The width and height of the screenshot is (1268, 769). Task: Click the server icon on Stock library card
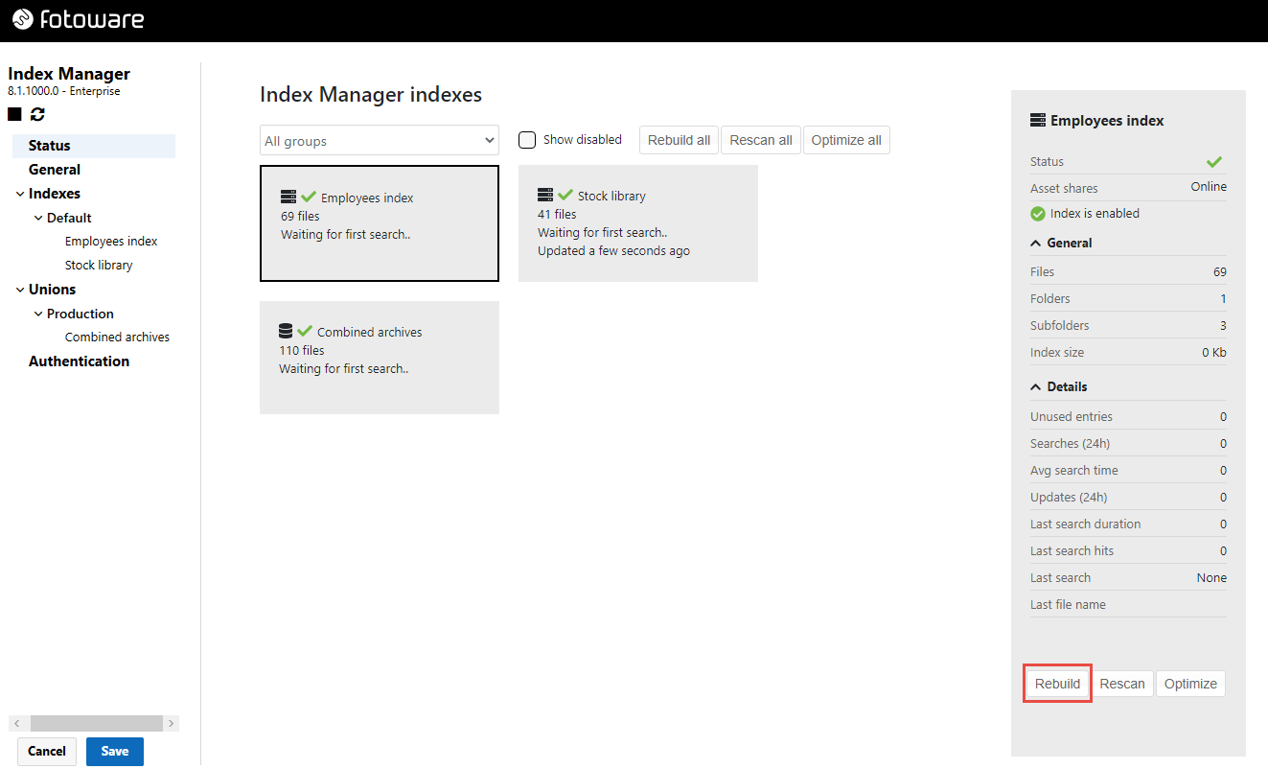click(545, 195)
